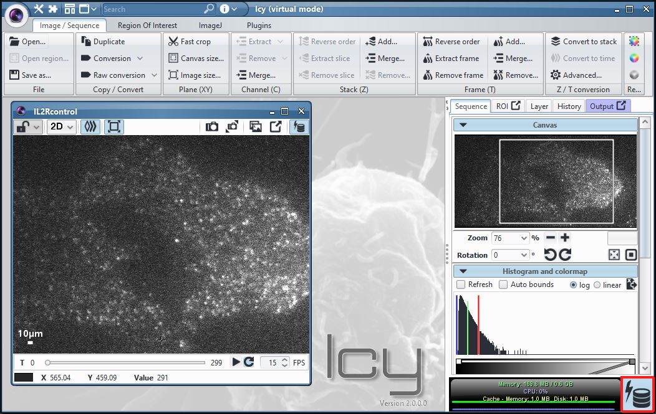Screen dimensions: 656x414
Task: Open the History tab in right panel
Action: click(x=568, y=106)
